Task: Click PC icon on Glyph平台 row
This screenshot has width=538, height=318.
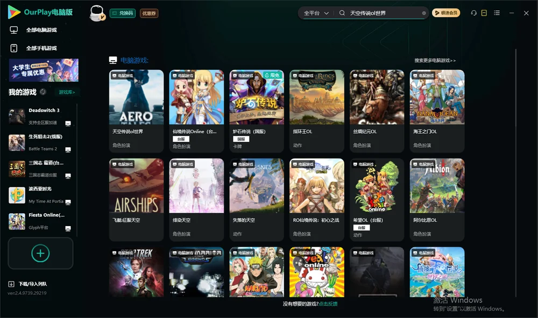Action: [x=68, y=229]
